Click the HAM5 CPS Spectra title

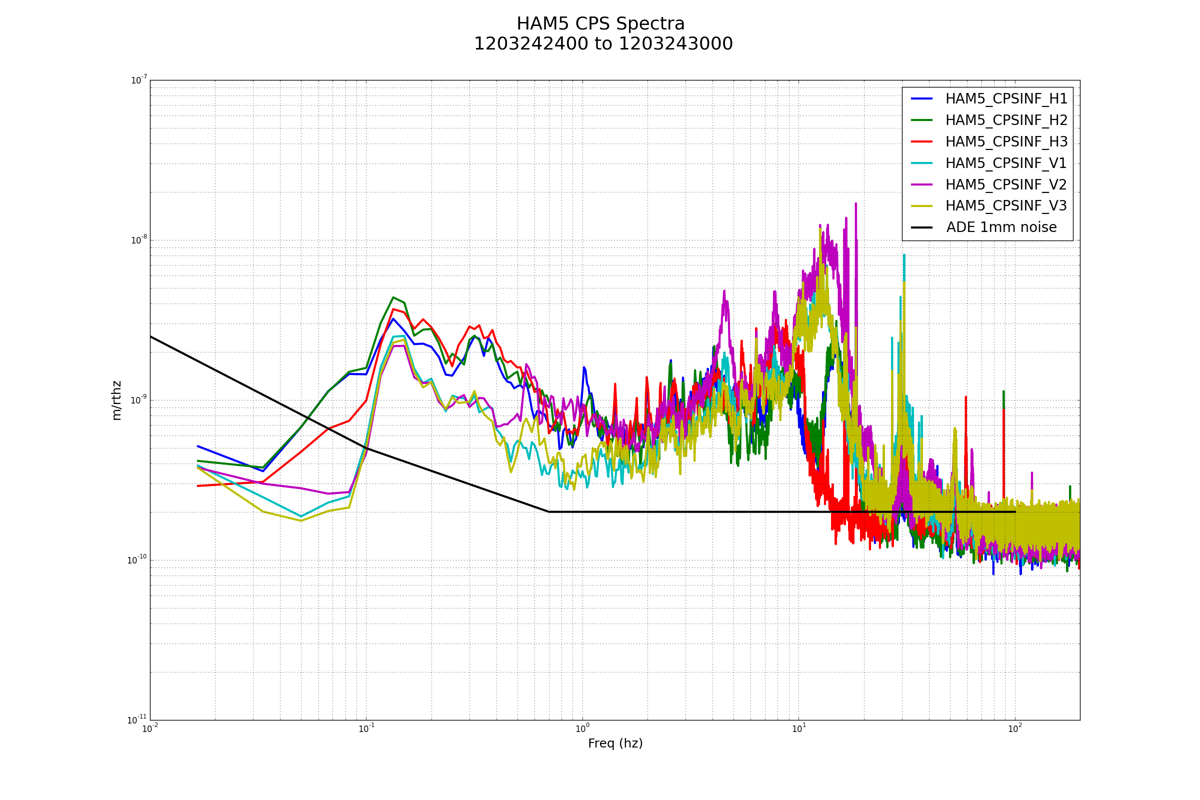[600, 24]
